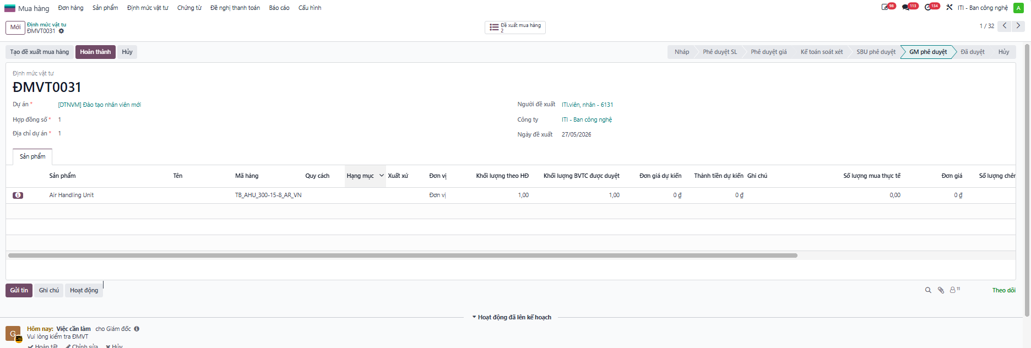Select the Sản phẩm tab

point(32,156)
